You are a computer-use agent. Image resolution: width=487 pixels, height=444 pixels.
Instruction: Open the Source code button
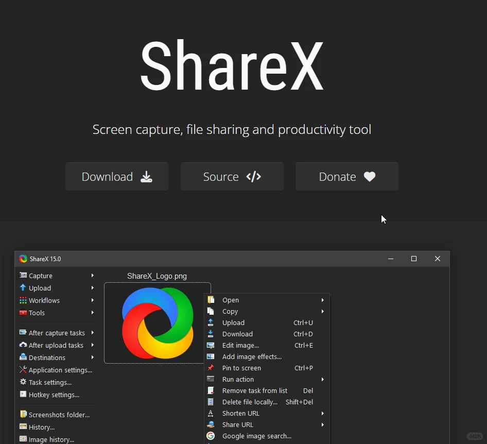coord(232,176)
